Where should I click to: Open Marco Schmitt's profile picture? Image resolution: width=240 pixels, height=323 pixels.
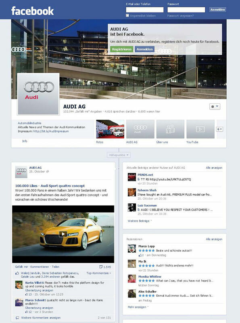click(x=19, y=302)
